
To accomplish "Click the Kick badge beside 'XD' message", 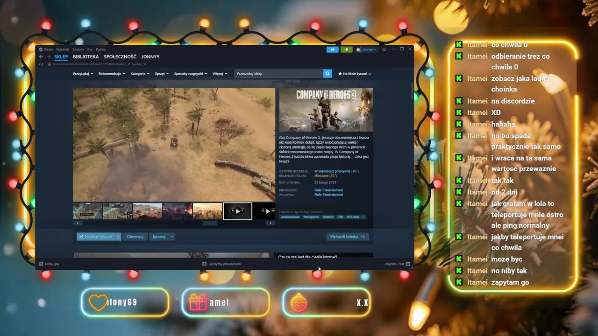I will [459, 112].
